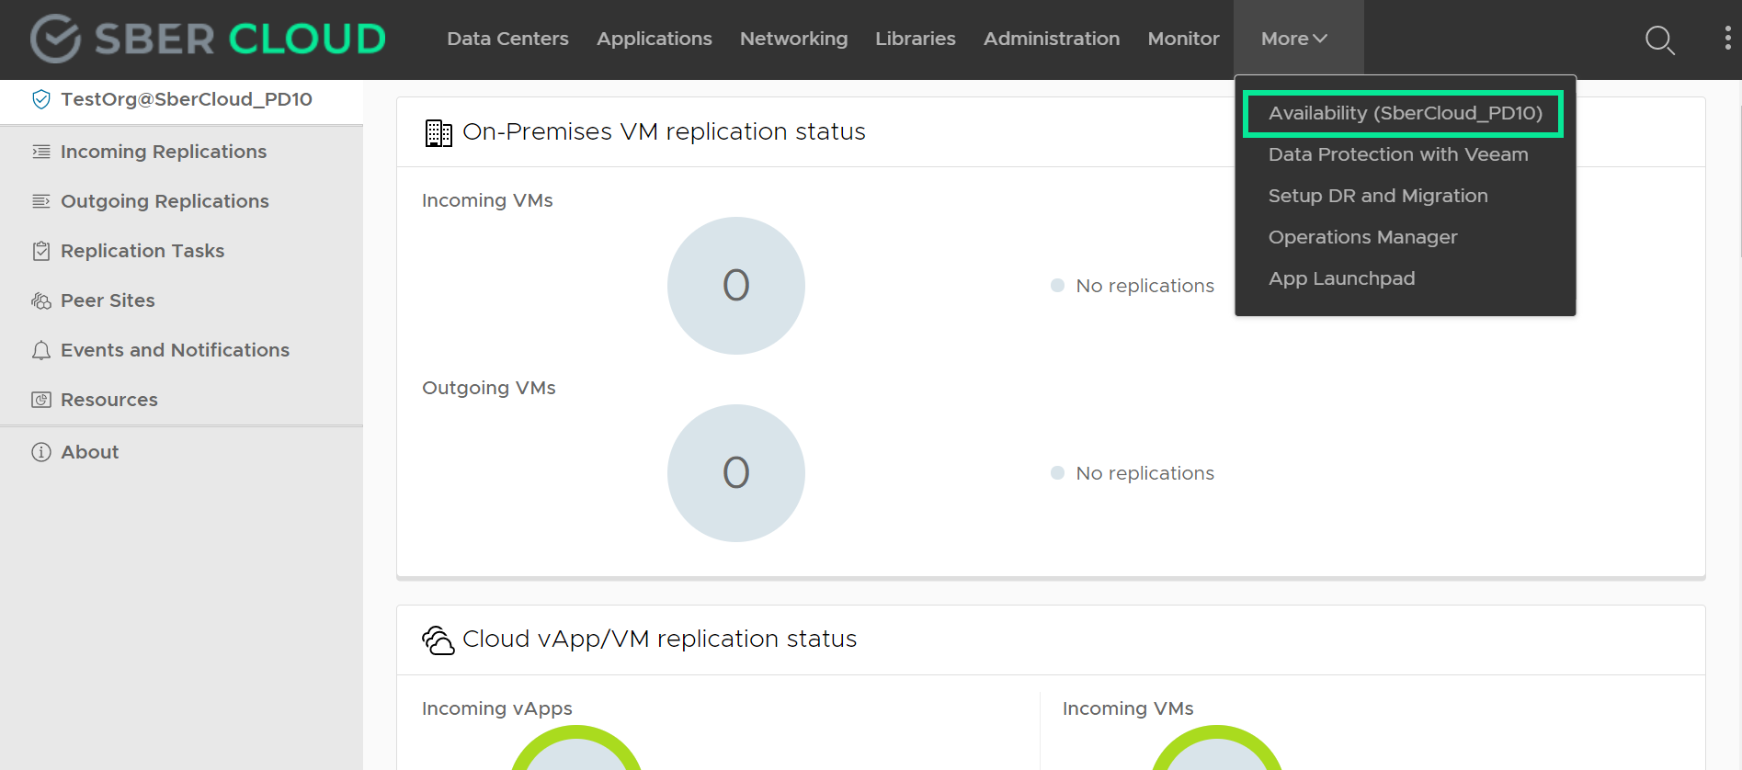Select Availability (SberCloud_PD10) menu entry

tap(1404, 113)
